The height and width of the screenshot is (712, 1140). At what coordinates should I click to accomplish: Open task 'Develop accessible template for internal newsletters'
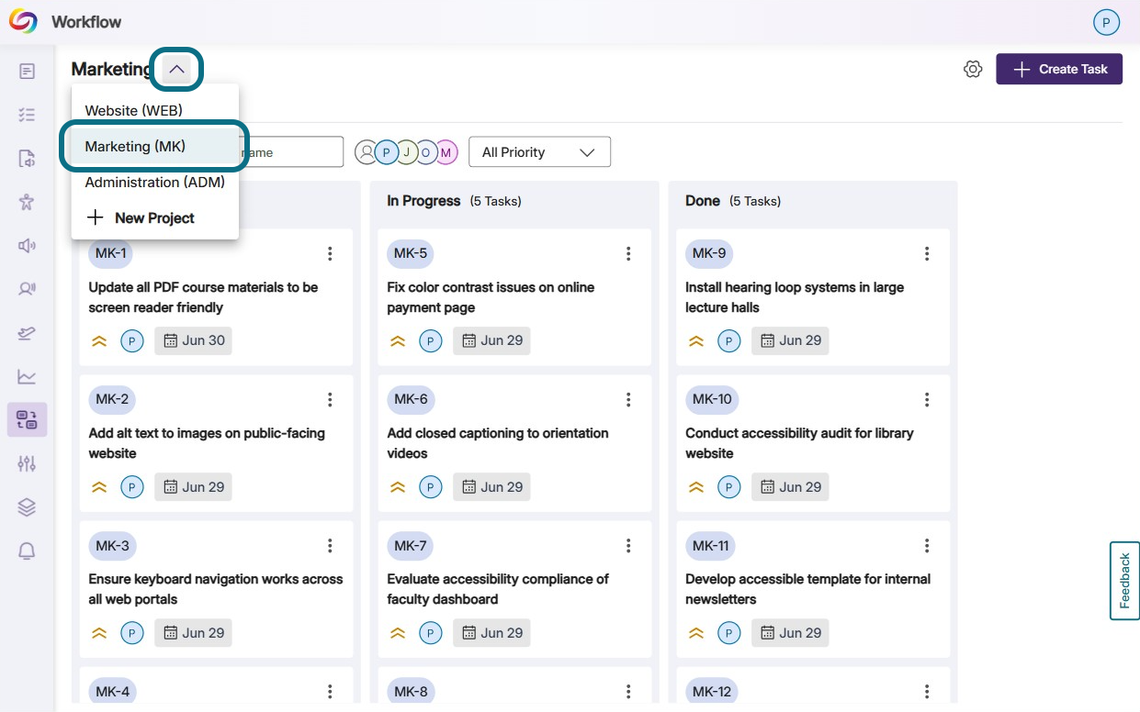point(808,589)
